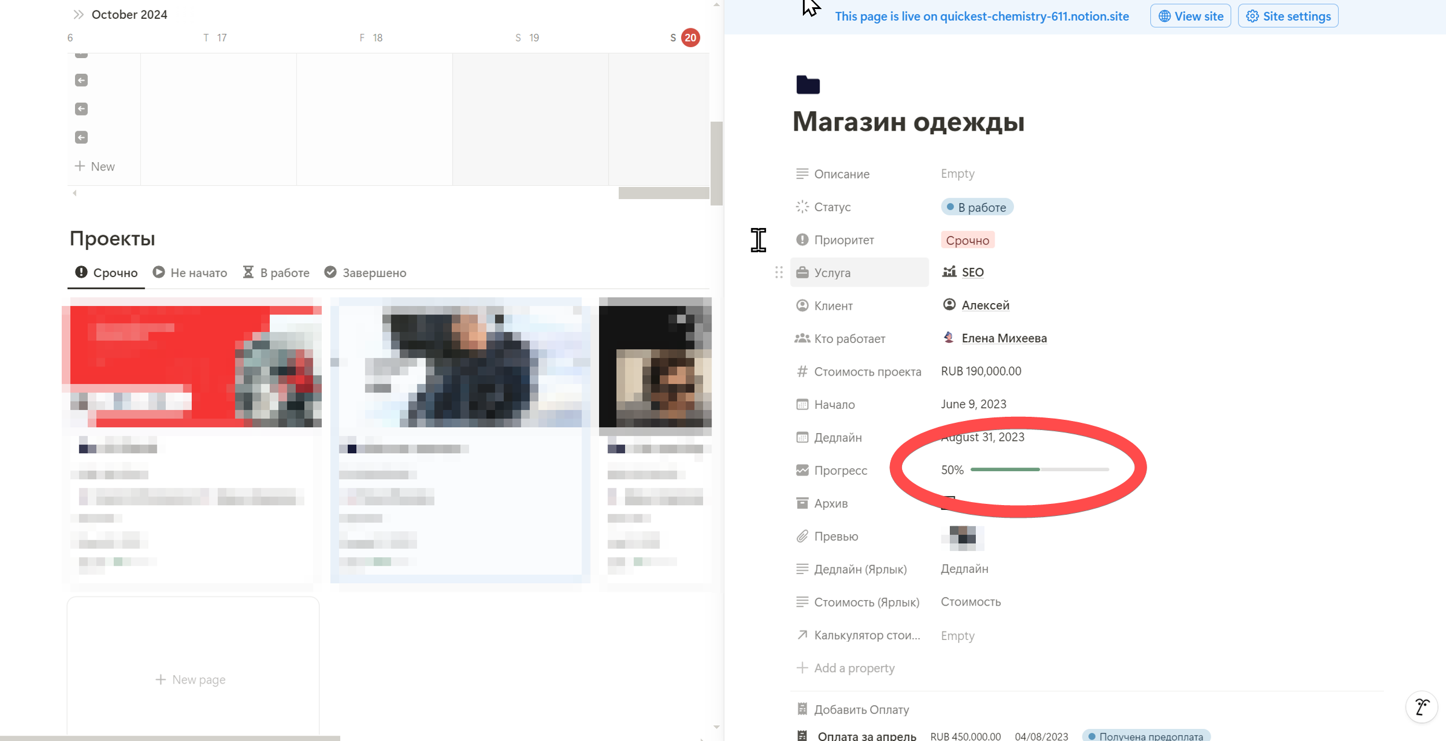
Task: Click the 50% progress bar
Action: [1039, 469]
